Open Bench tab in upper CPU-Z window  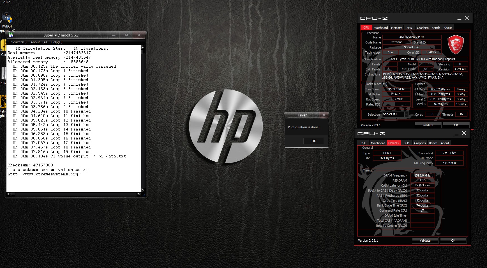[436, 28]
